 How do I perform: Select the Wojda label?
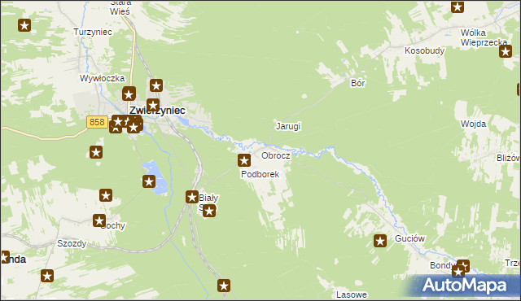(473, 124)
